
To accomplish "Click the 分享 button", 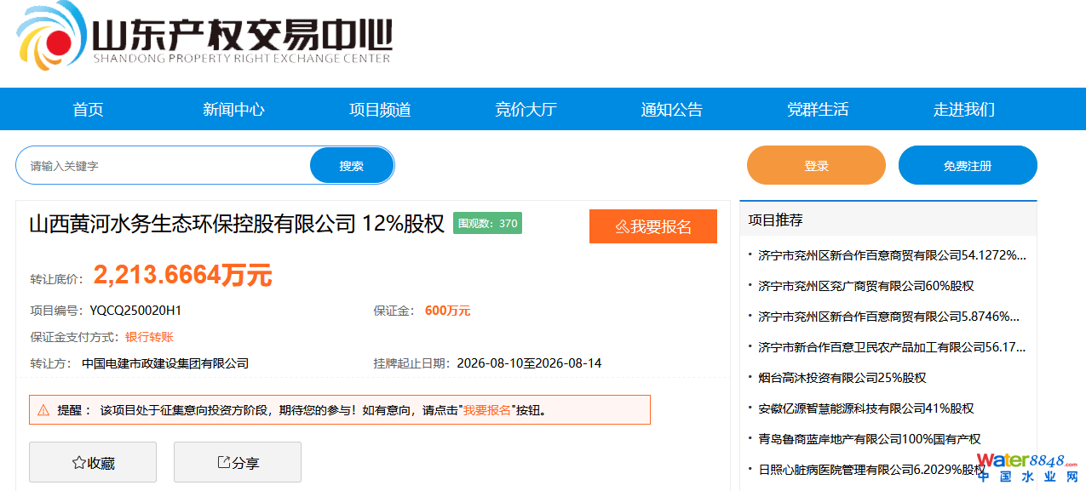I will point(238,462).
